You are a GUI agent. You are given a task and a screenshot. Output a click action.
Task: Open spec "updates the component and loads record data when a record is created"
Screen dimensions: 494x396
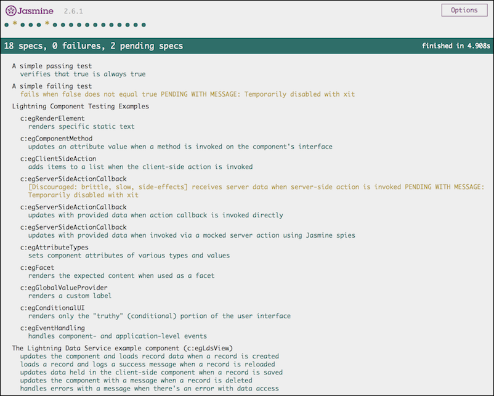(150, 357)
